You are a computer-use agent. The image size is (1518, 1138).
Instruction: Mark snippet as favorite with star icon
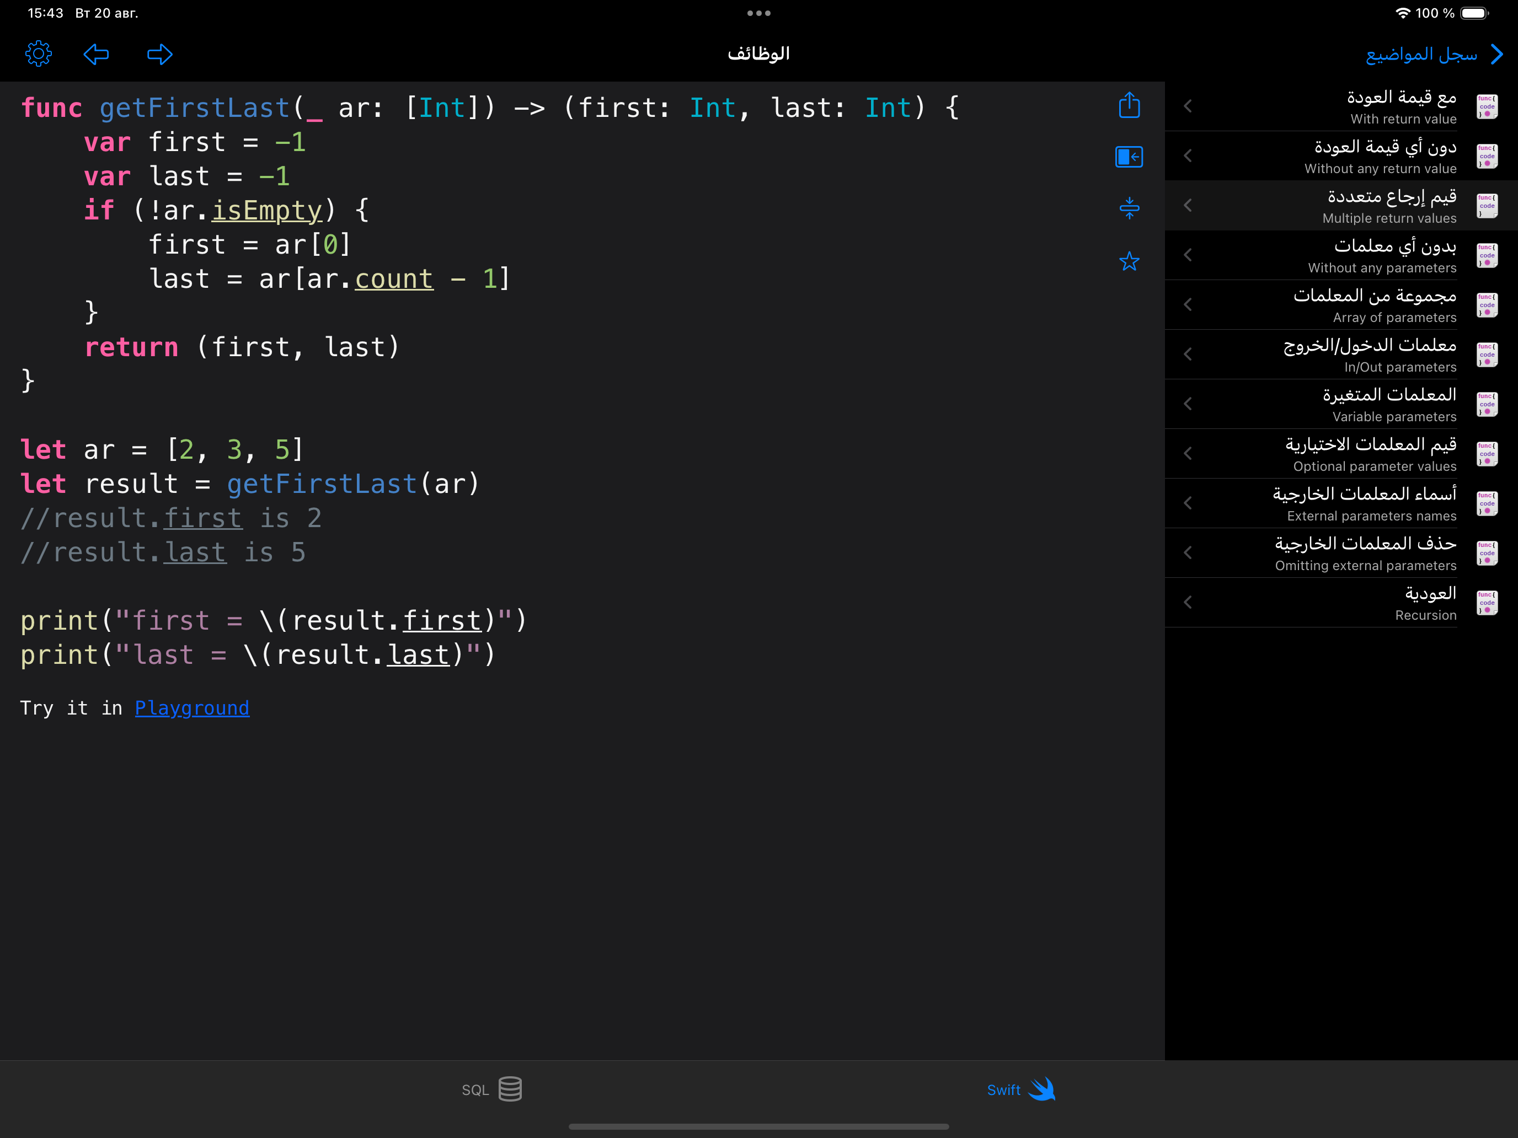coord(1129,261)
